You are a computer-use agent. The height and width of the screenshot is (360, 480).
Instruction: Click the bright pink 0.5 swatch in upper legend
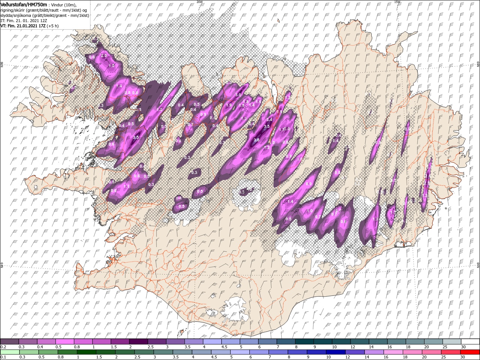pos(64,341)
